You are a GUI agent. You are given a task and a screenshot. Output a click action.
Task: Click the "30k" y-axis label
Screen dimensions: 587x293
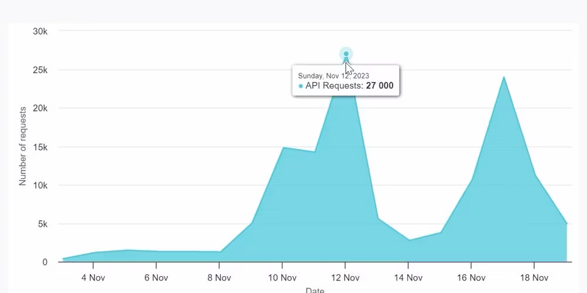point(39,31)
